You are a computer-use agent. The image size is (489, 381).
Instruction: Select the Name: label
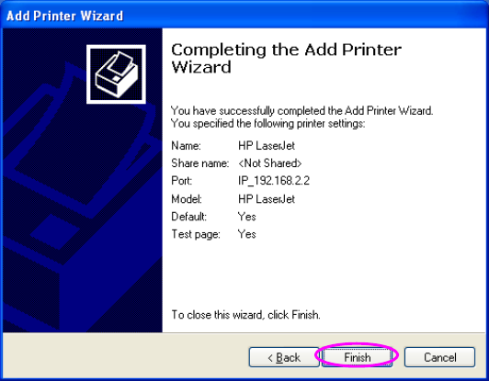coord(187,145)
